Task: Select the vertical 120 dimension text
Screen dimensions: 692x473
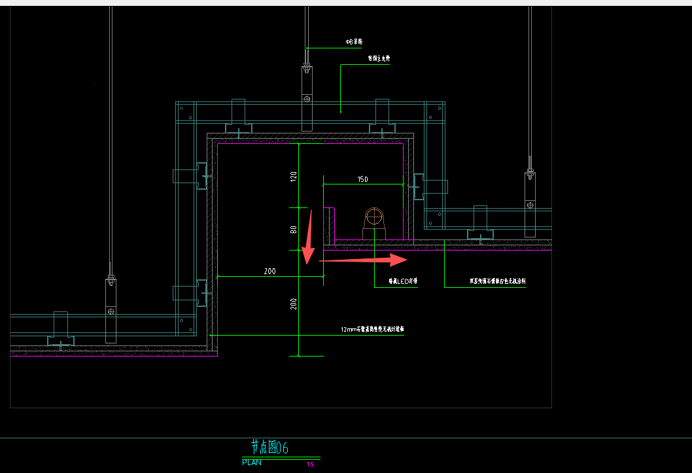Action: [x=294, y=177]
